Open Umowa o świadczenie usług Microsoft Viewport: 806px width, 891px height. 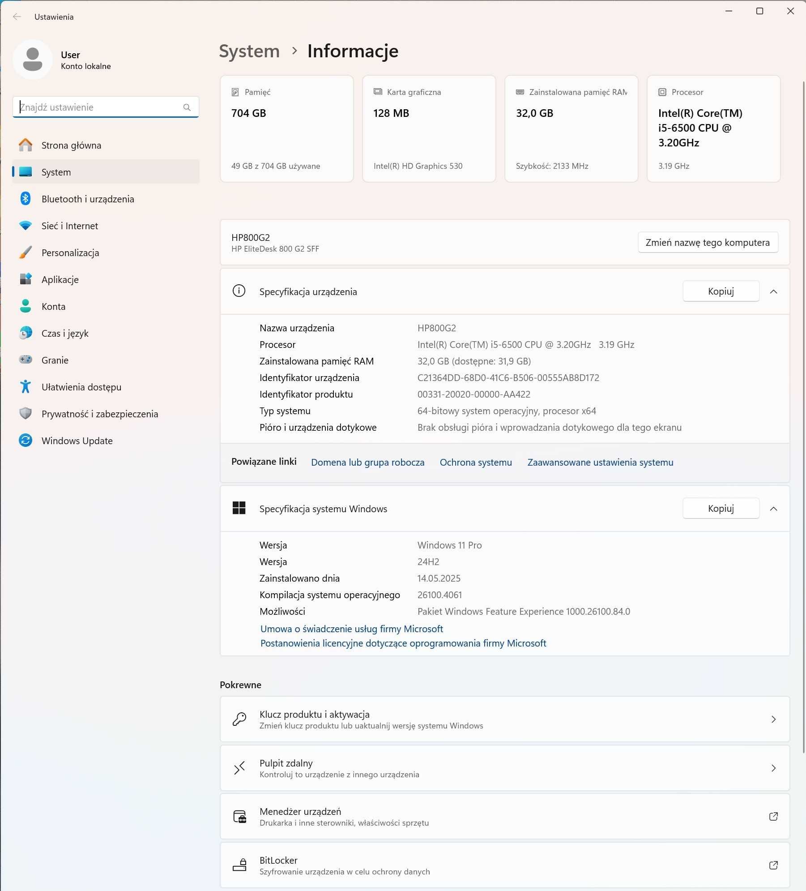[x=352, y=629]
